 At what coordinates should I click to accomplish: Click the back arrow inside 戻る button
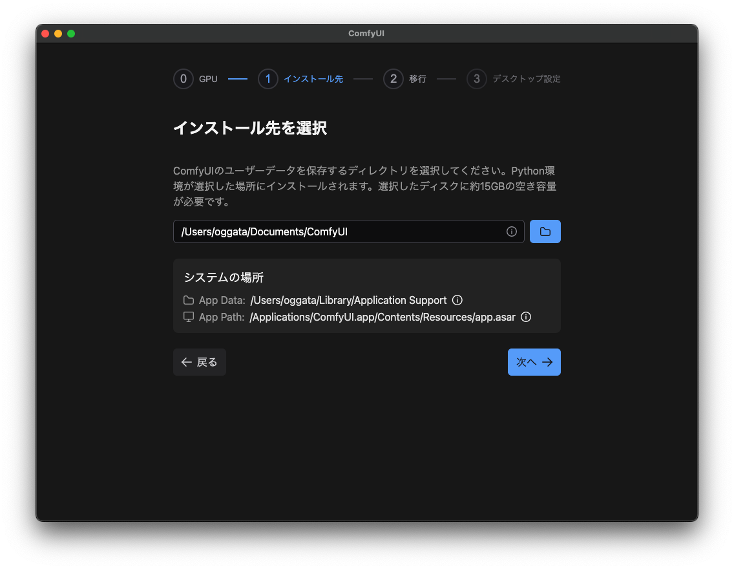tap(186, 362)
